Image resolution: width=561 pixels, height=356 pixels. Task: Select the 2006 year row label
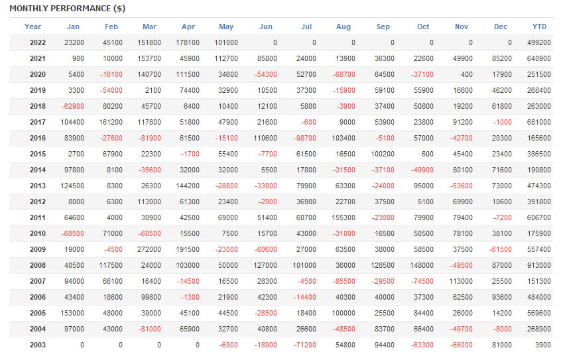[x=38, y=297]
